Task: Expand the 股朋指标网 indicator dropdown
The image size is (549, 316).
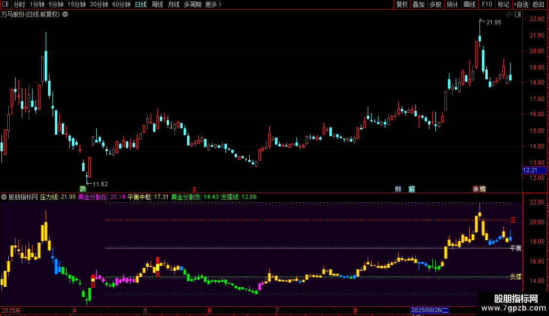Action: click(4, 197)
